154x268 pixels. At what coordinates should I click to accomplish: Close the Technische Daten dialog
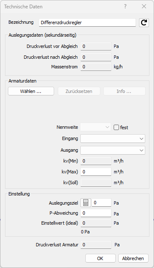[x=144, y=7]
